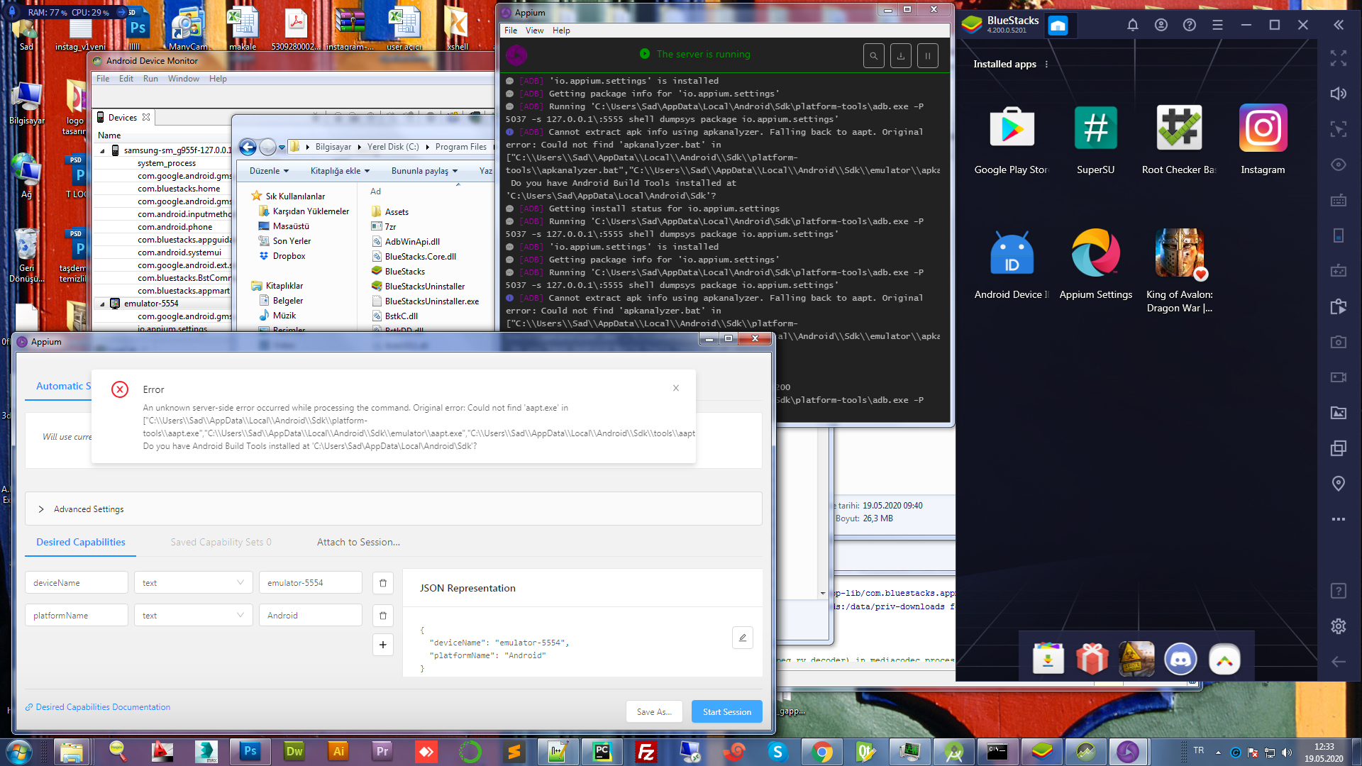Image resolution: width=1362 pixels, height=766 pixels.
Task: Search the Appium server logs
Action: (x=873, y=55)
